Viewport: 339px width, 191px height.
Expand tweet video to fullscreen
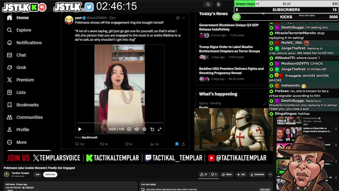coord(160,129)
